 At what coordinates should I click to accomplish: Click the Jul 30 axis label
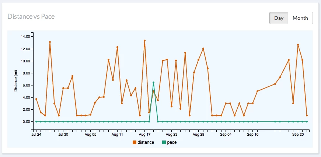point(63,135)
